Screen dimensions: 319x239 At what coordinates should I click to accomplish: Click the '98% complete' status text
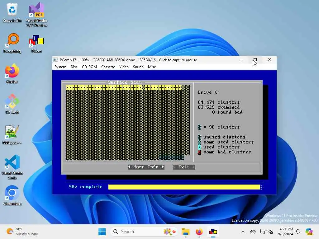pyautogui.click(x=85, y=187)
